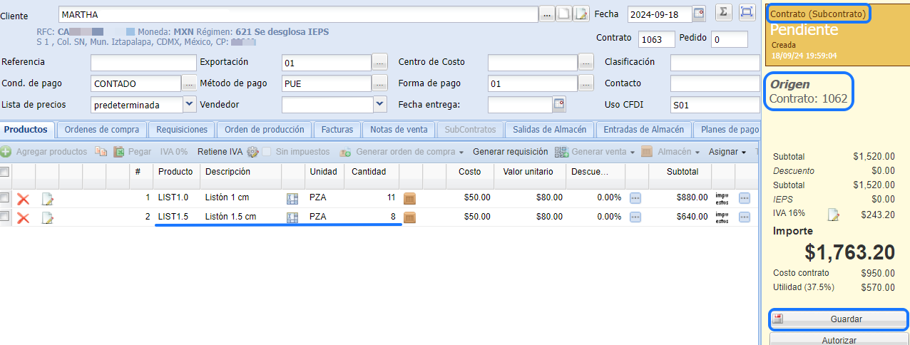Edit the LIST1.0 row note

click(47, 197)
